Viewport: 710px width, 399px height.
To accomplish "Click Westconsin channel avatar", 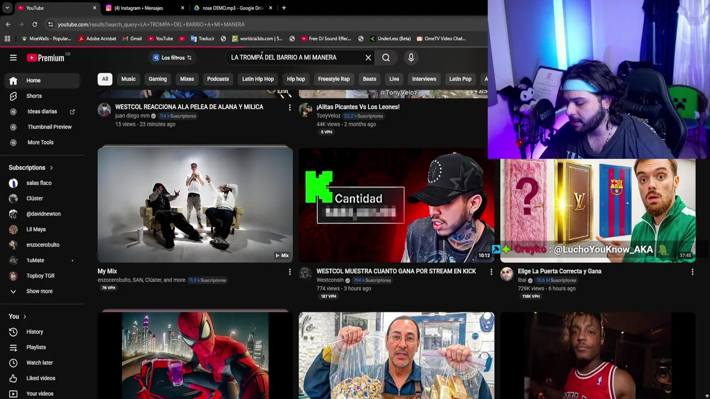I will tap(306, 274).
